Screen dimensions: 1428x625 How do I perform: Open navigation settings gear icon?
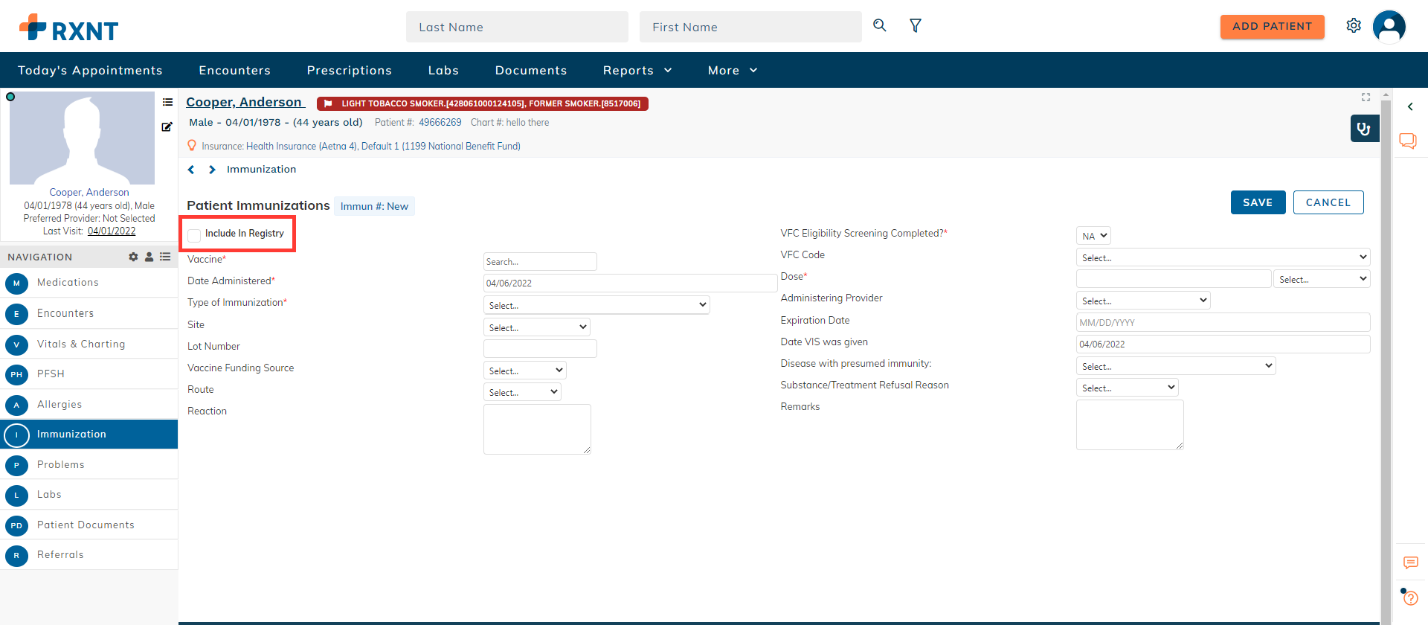[x=133, y=257]
